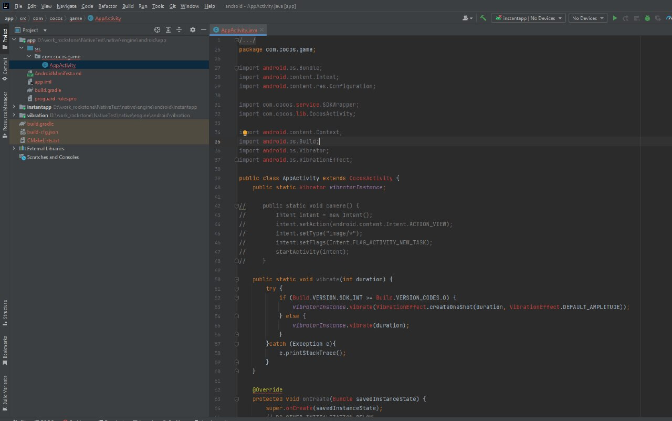Expand the vibration module in tree

tap(14, 115)
